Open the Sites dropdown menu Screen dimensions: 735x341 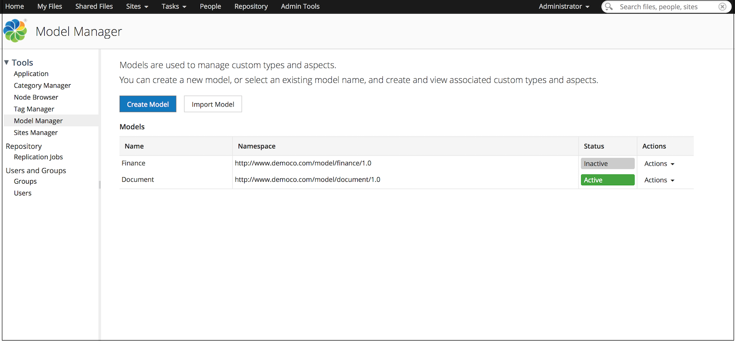pos(137,7)
